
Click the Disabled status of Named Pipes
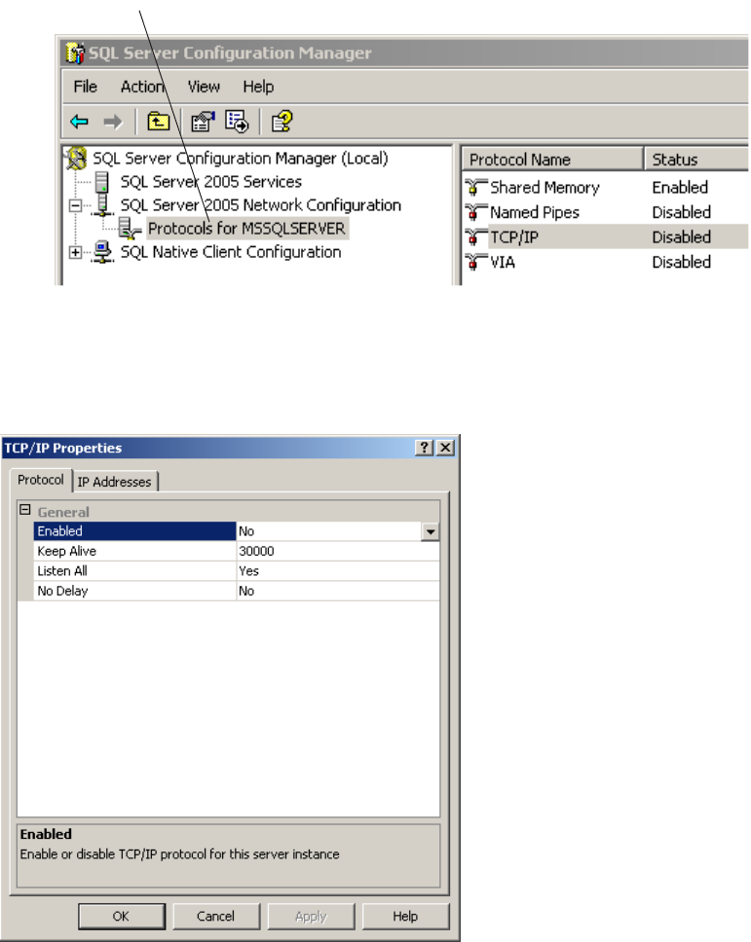tap(681, 212)
